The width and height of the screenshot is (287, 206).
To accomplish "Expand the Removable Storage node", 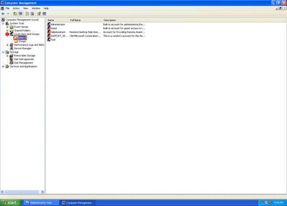I will click(7, 56).
